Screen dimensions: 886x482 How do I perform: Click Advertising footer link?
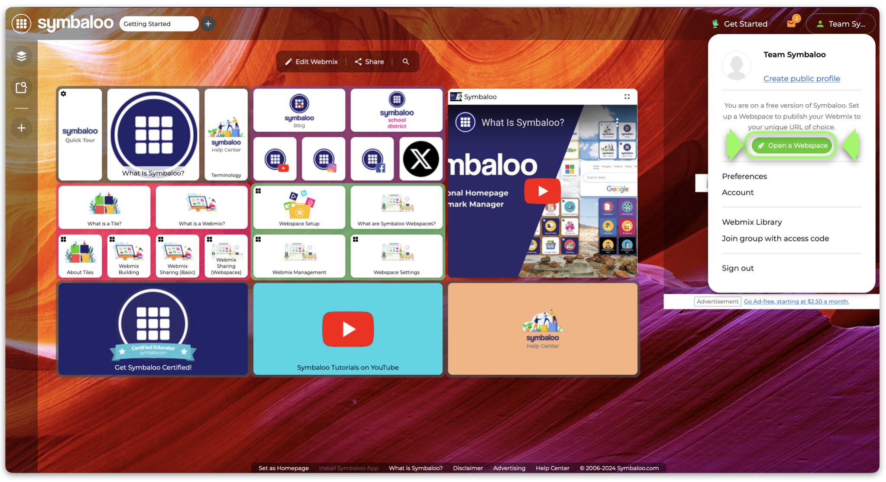509,468
